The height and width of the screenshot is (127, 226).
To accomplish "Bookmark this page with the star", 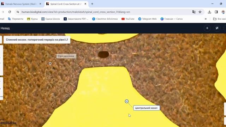I will 200,12.
